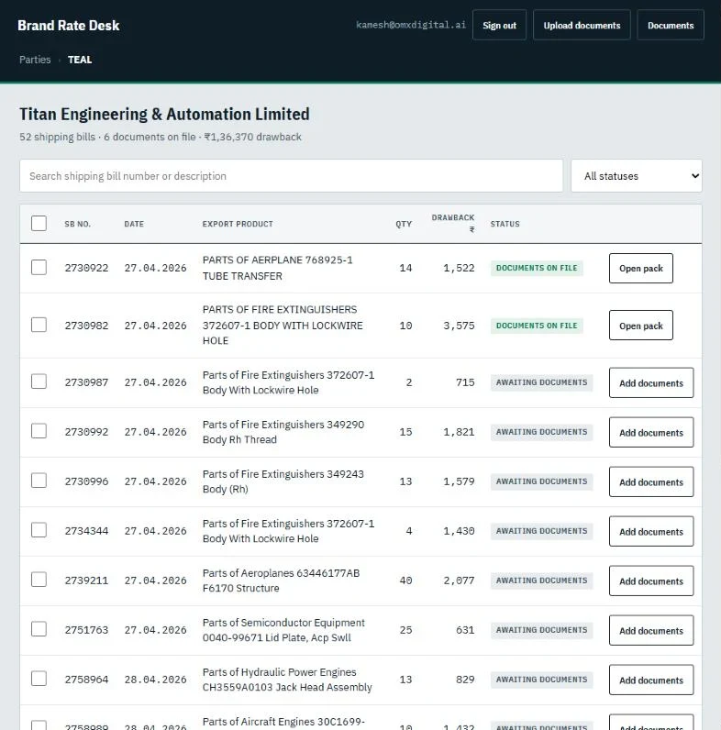Click the EXPORT PRODUCT column header
This screenshot has width=721, height=730.
[238, 224]
